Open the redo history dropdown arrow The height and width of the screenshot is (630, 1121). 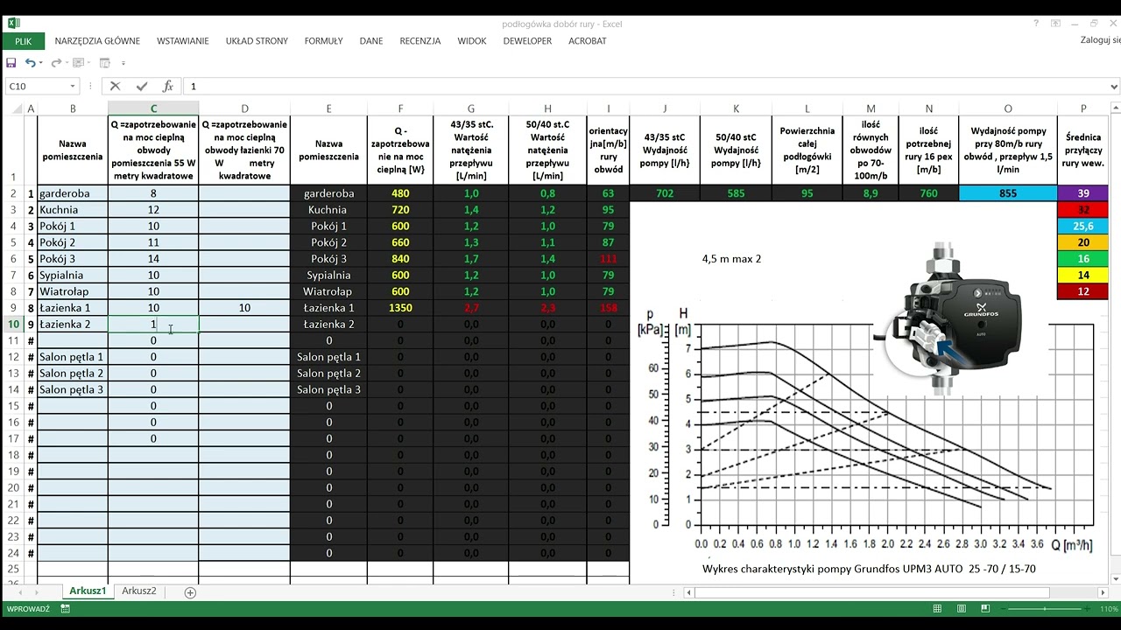coord(66,63)
